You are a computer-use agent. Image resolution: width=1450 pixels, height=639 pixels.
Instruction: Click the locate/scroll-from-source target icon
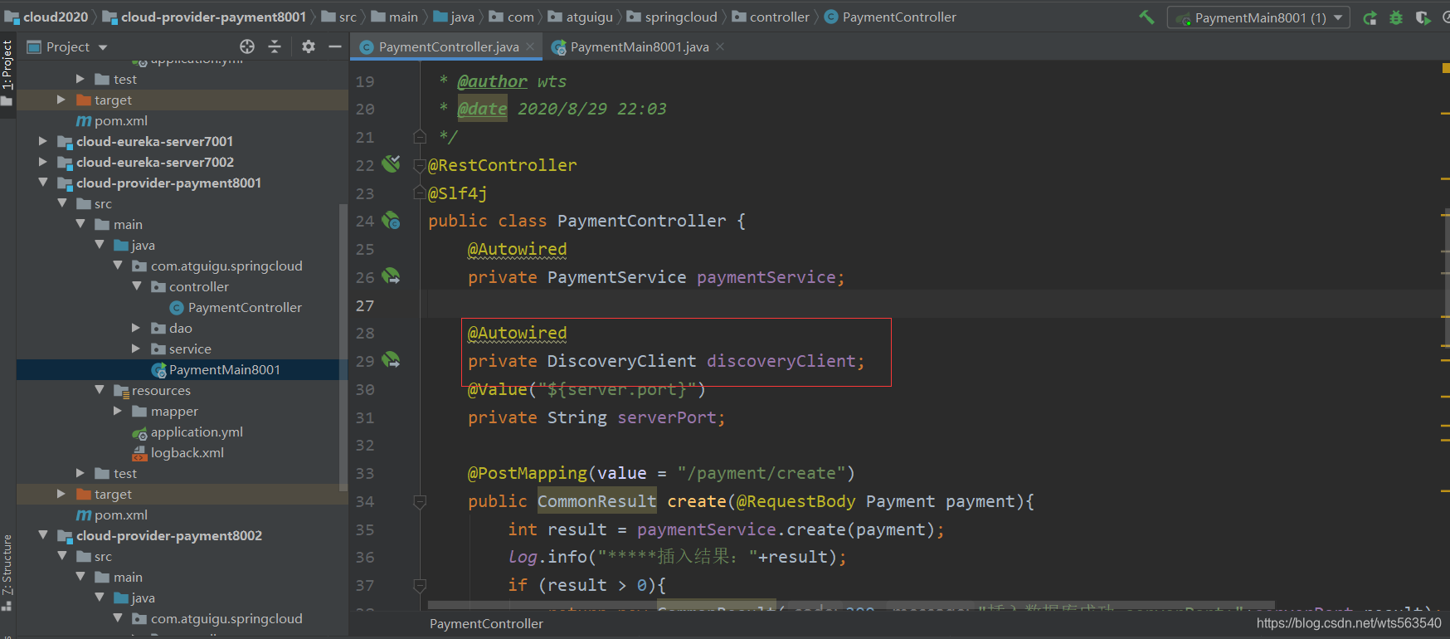[247, 46]
